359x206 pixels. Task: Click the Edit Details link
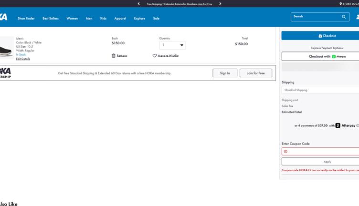(x=23, y=59)
